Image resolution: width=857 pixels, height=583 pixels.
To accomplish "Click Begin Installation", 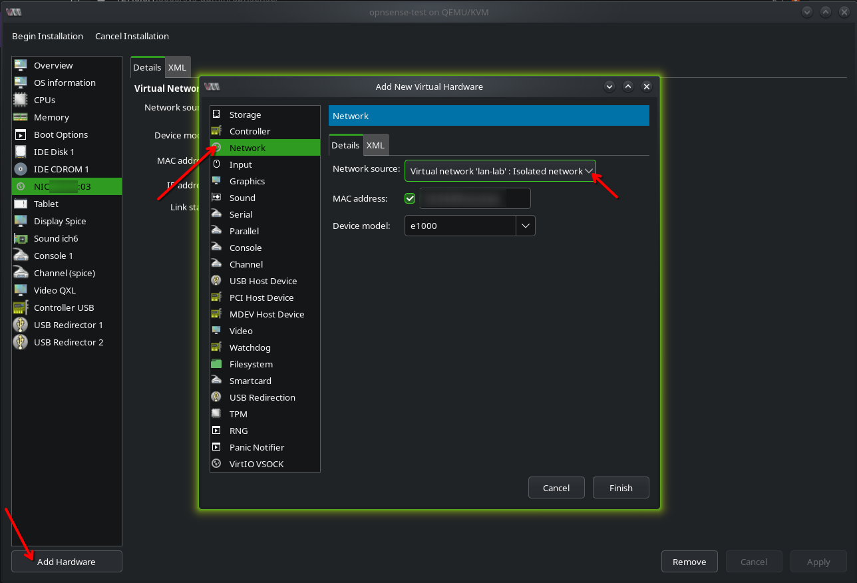I will click(x=48, y=36).
